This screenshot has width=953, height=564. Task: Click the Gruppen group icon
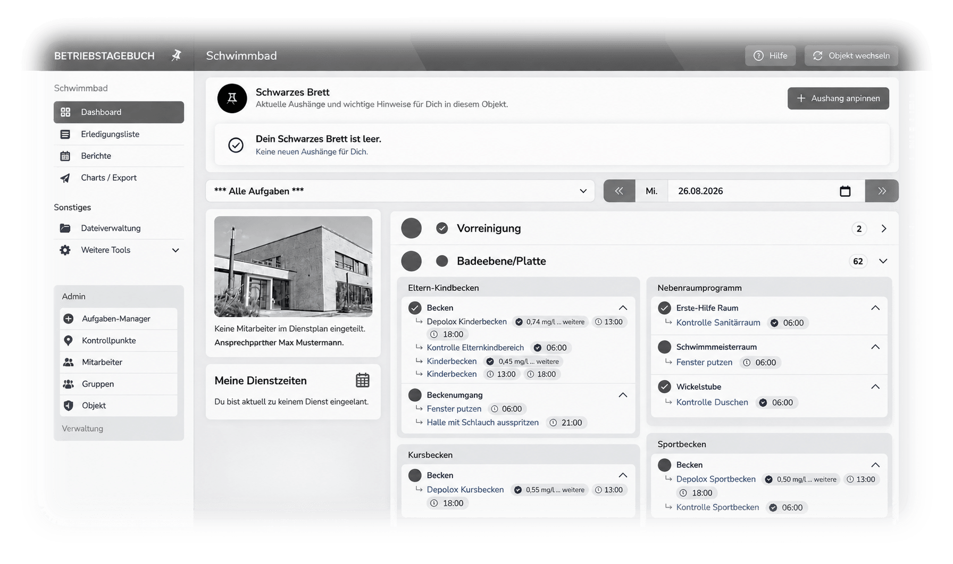[x=69, y=384]
